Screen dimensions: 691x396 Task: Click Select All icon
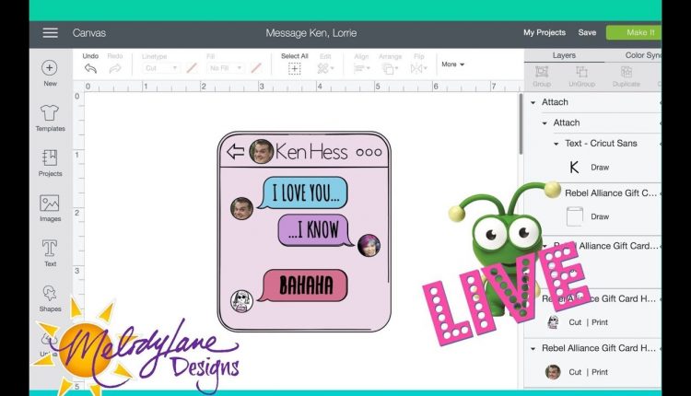point(295,68)
